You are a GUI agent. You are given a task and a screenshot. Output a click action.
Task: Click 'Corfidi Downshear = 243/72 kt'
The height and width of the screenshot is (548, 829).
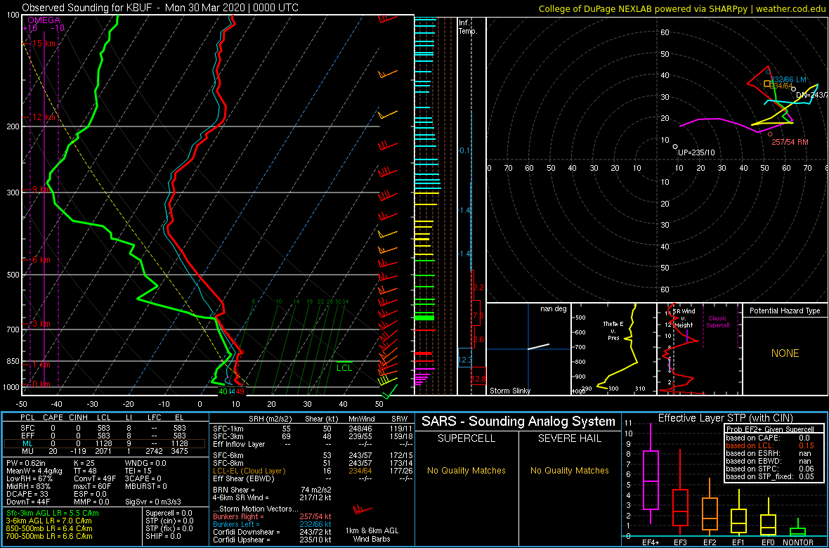point(272,532)
